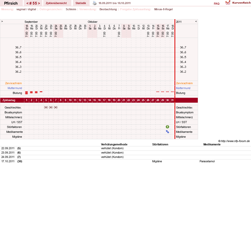The height and width of the screenshot is (226, 251).
Task: Click the left 'Blutung' row label
Action: pyautogui.click(x=17, y=93)
